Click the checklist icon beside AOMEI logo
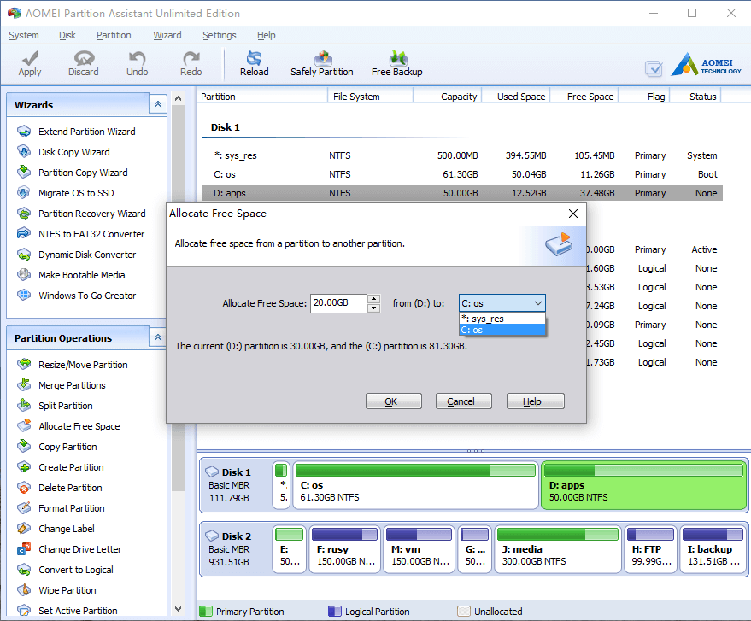This screenshot has width=751, height=621. [654, 68]
